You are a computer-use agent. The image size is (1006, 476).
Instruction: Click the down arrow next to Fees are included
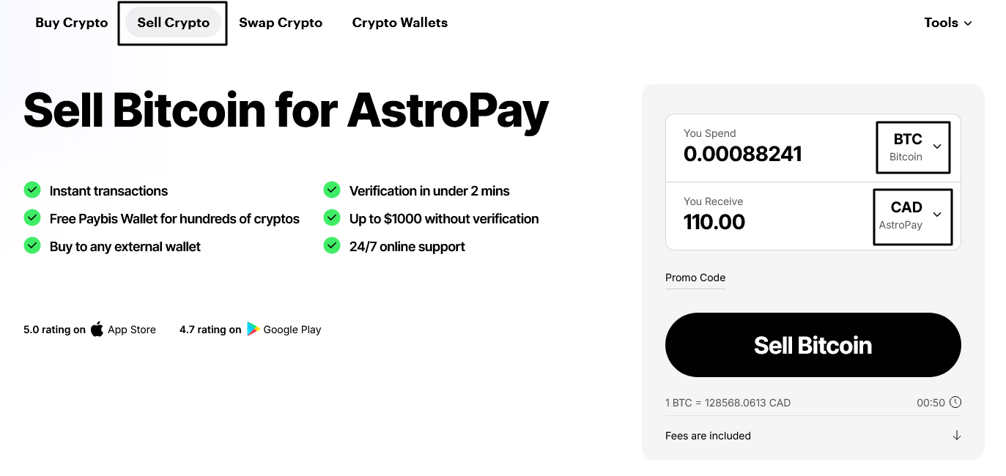click(956, 435)
